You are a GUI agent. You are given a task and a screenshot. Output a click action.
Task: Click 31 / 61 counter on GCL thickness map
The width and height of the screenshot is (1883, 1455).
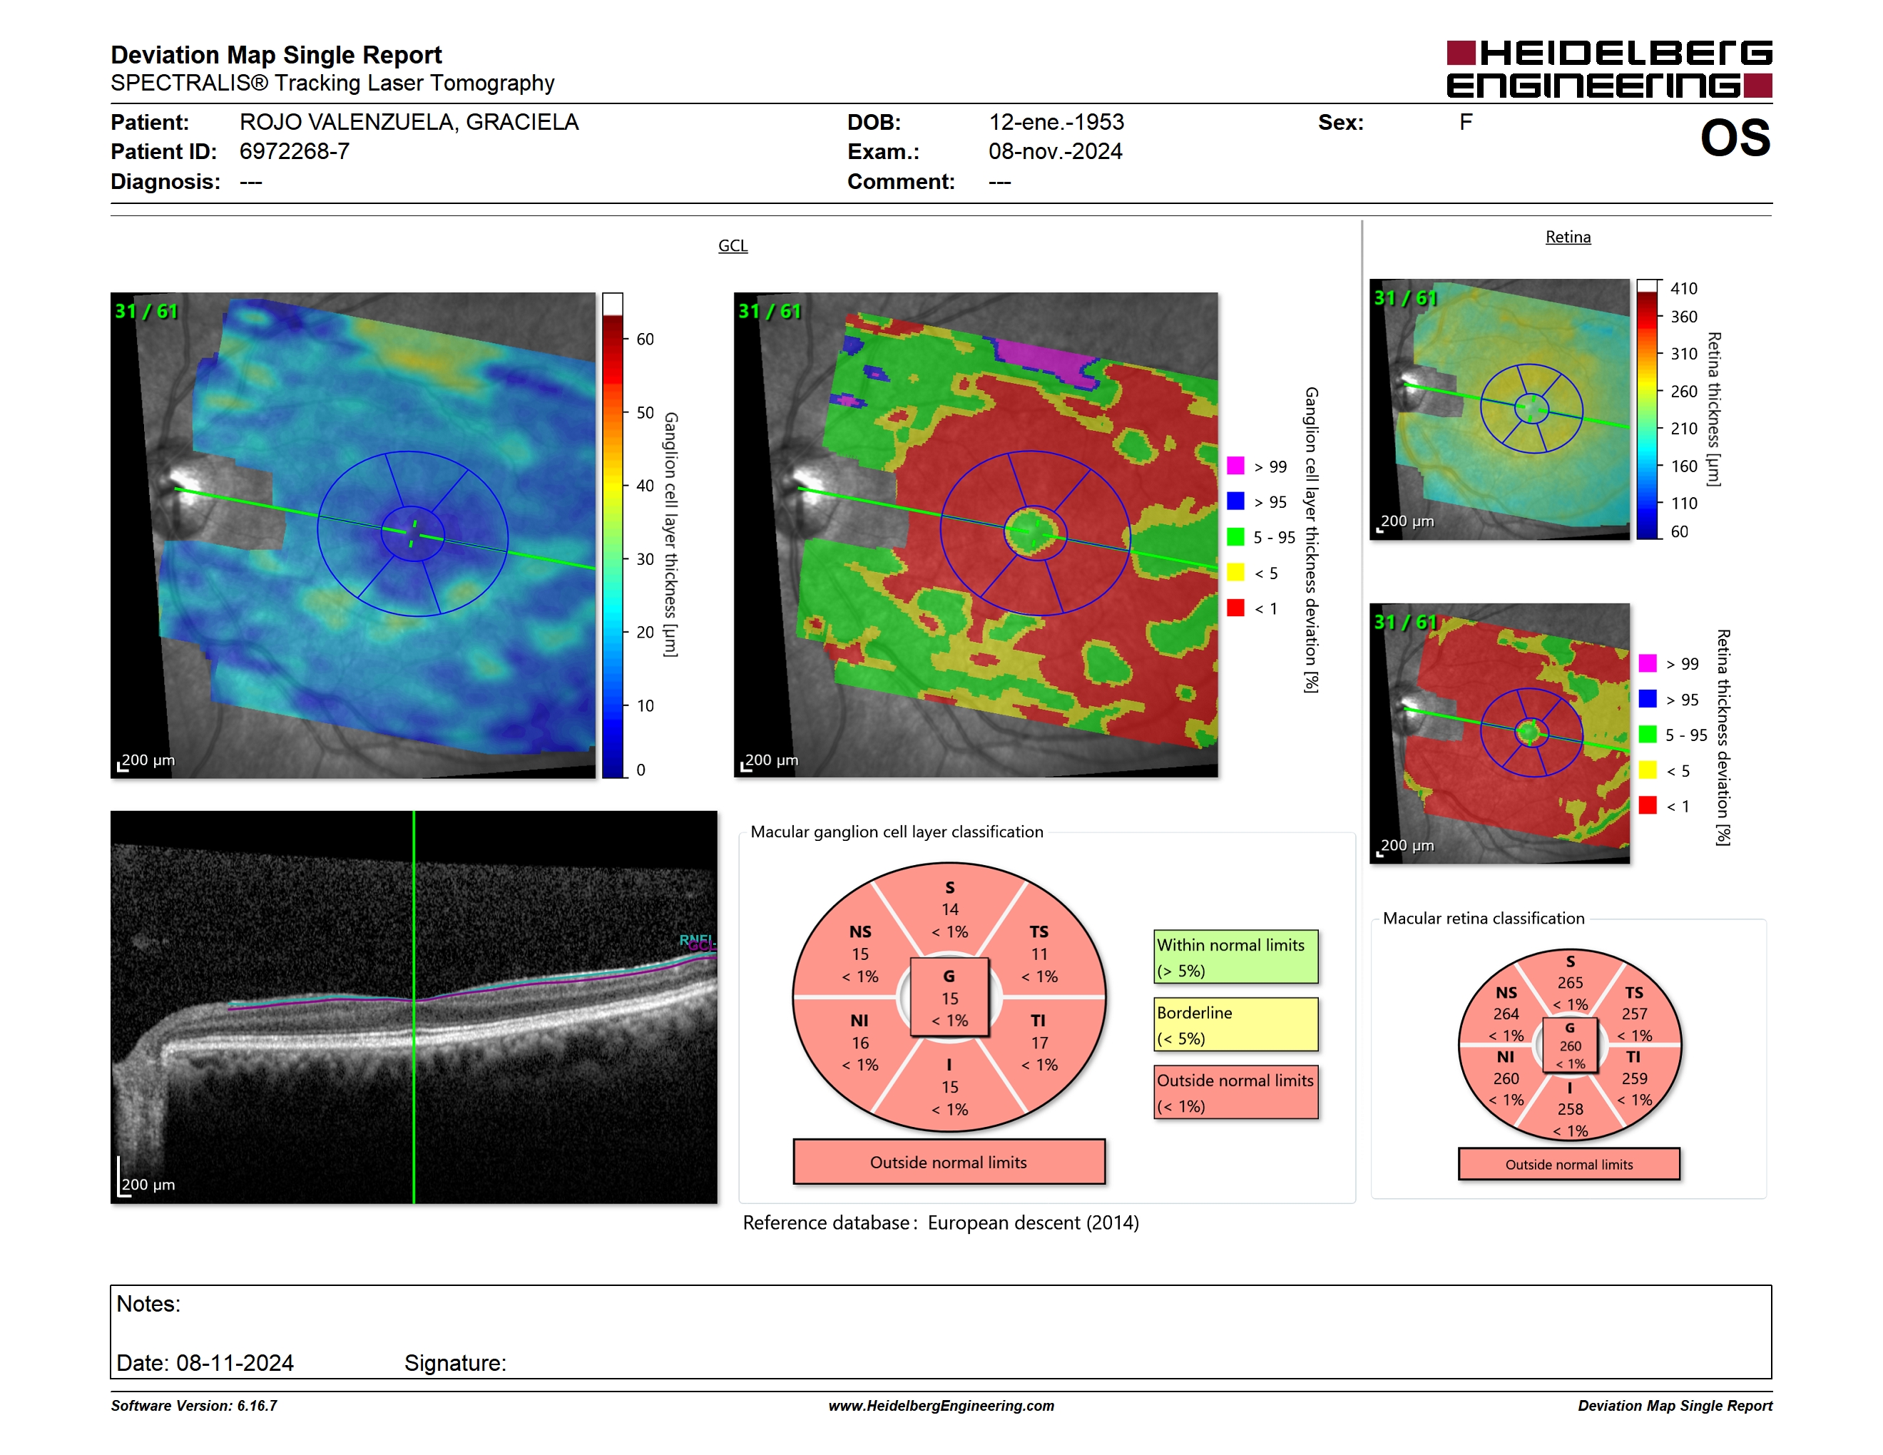146,311
